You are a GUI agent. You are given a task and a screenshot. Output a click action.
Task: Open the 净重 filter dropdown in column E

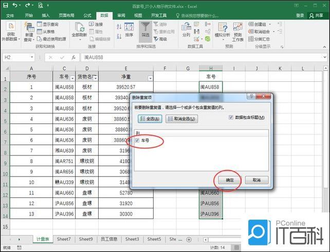point(150,78)
